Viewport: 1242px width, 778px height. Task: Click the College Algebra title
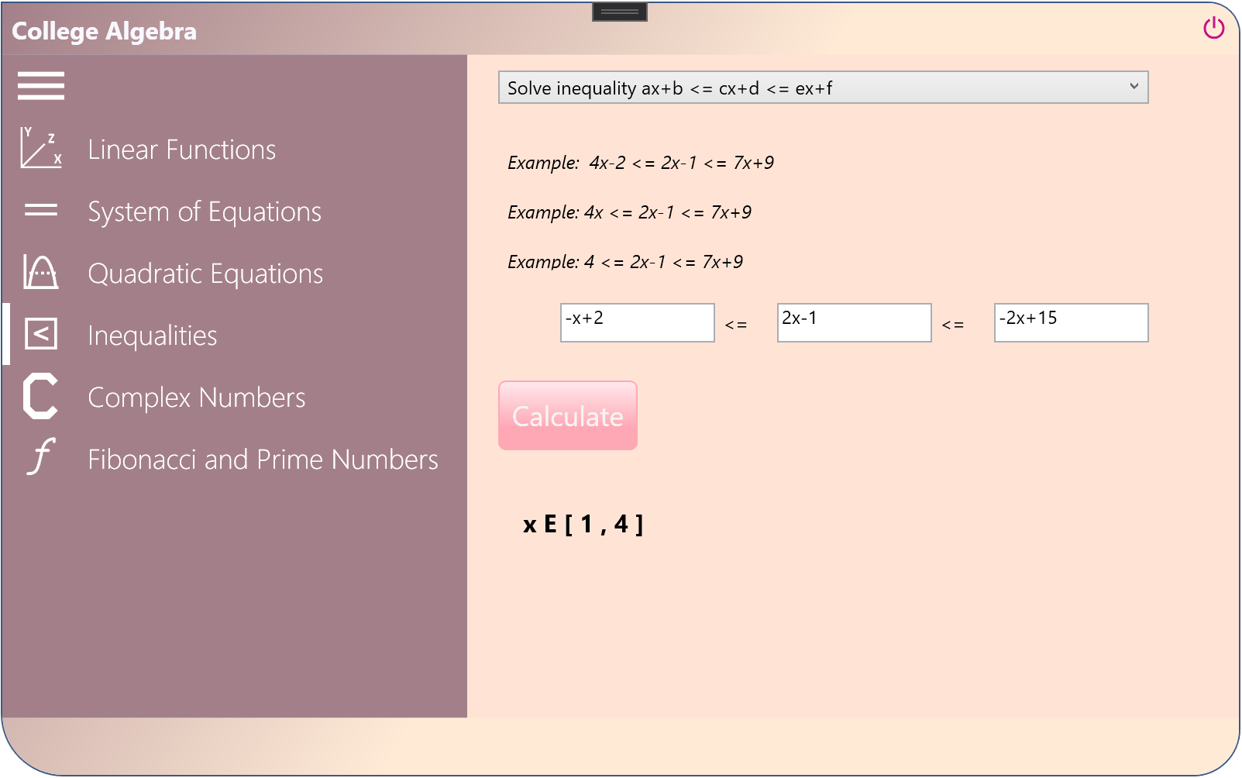(x=105, y=31)
